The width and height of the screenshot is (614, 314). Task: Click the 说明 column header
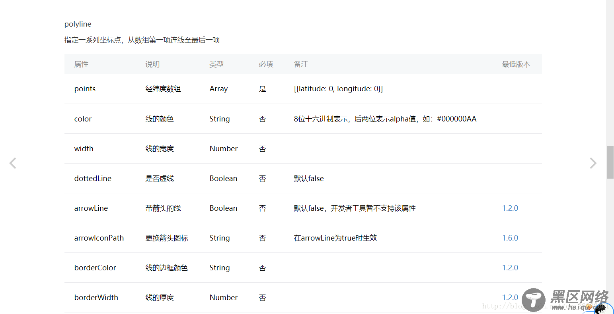tap(152, 64)
